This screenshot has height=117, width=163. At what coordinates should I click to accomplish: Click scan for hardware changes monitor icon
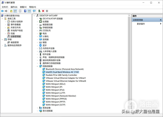point(34,11)
